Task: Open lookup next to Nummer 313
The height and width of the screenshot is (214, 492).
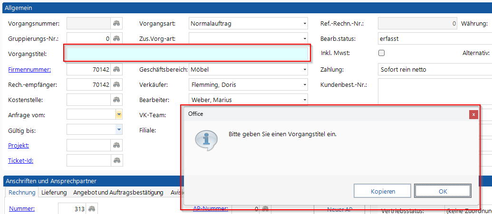Action: (92, 209)
